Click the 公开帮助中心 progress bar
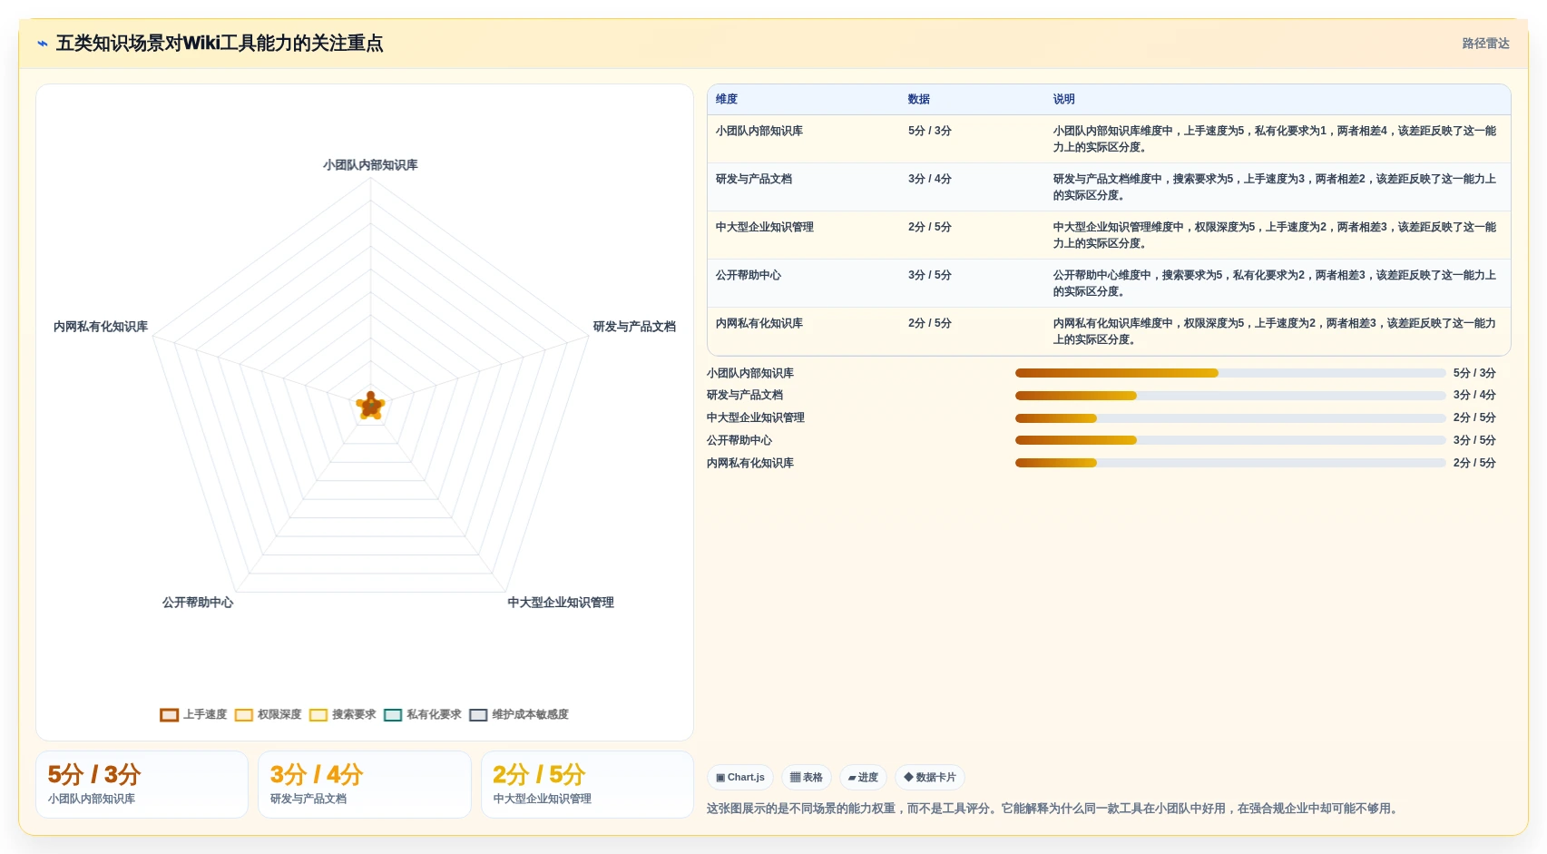 [x=1230, y=440]
